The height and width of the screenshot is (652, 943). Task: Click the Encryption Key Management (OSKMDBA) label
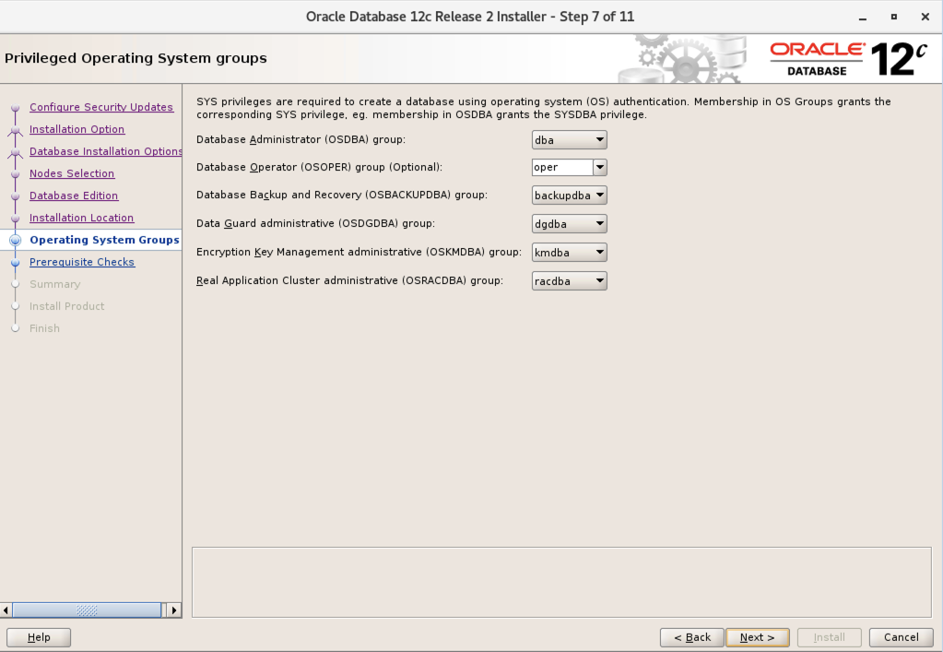pyautogui.click(x=359, y=252)
